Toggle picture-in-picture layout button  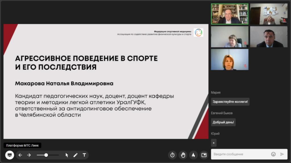click(204, 155)
